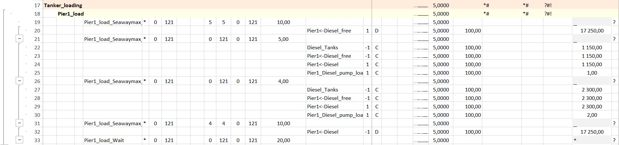Select Pier1<-Diesel_free cell in row 20
Viewport: 619px width, 145px height.
click(329, 31)
